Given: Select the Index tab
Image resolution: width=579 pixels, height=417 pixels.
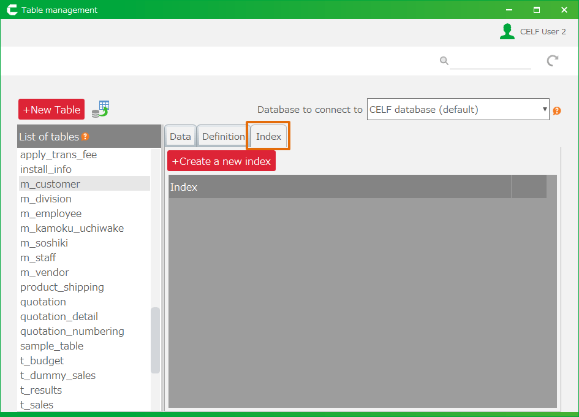Looking at the screenshot, I should [x=268, y=137].
